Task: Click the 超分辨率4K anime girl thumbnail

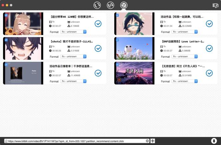Action: pos(23,24)
